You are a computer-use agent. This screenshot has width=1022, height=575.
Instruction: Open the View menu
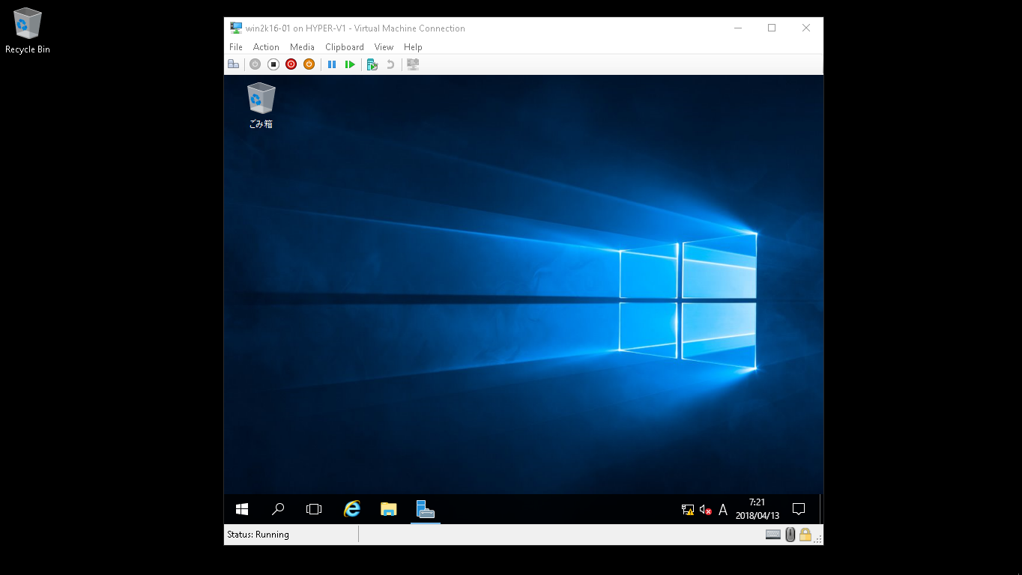pyautogui.click(x=384, y=46)
